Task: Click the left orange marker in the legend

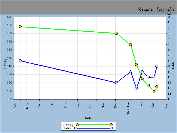Action: click(x=77, y=125)
